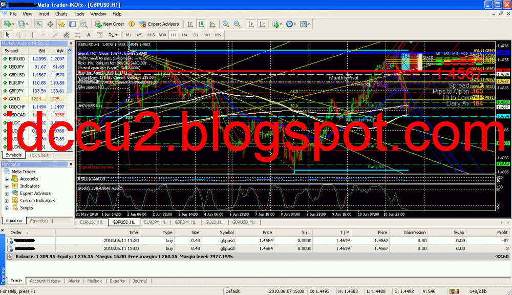Image resolution: width=512 pixels, height=295 pixels.
Task: Select the Horizontal Line drawing tool
Action: tap(44, 35)
